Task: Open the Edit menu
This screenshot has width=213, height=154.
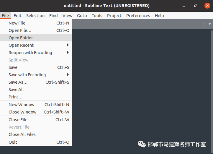Action: point(17,16)
